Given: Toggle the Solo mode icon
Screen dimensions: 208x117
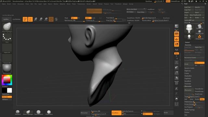Looking at the screenshot, I should coord(176,99).
